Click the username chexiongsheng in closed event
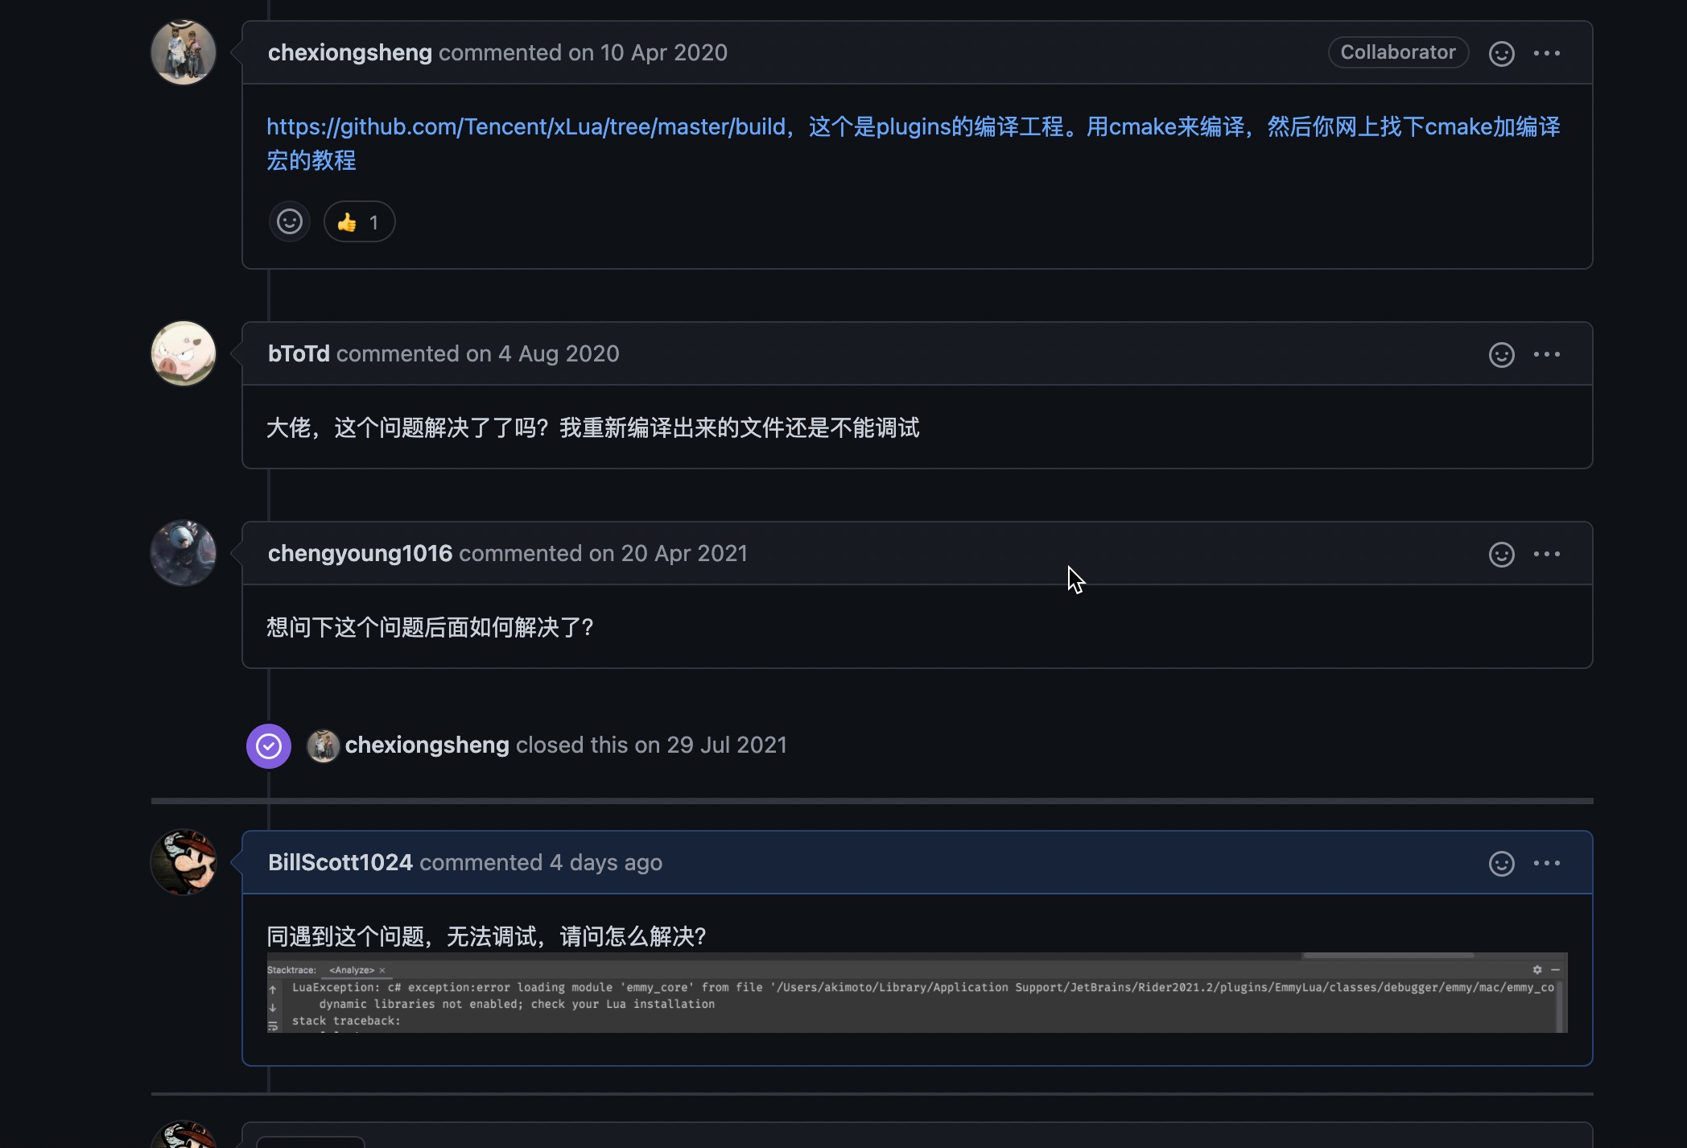 pos(427,745)
